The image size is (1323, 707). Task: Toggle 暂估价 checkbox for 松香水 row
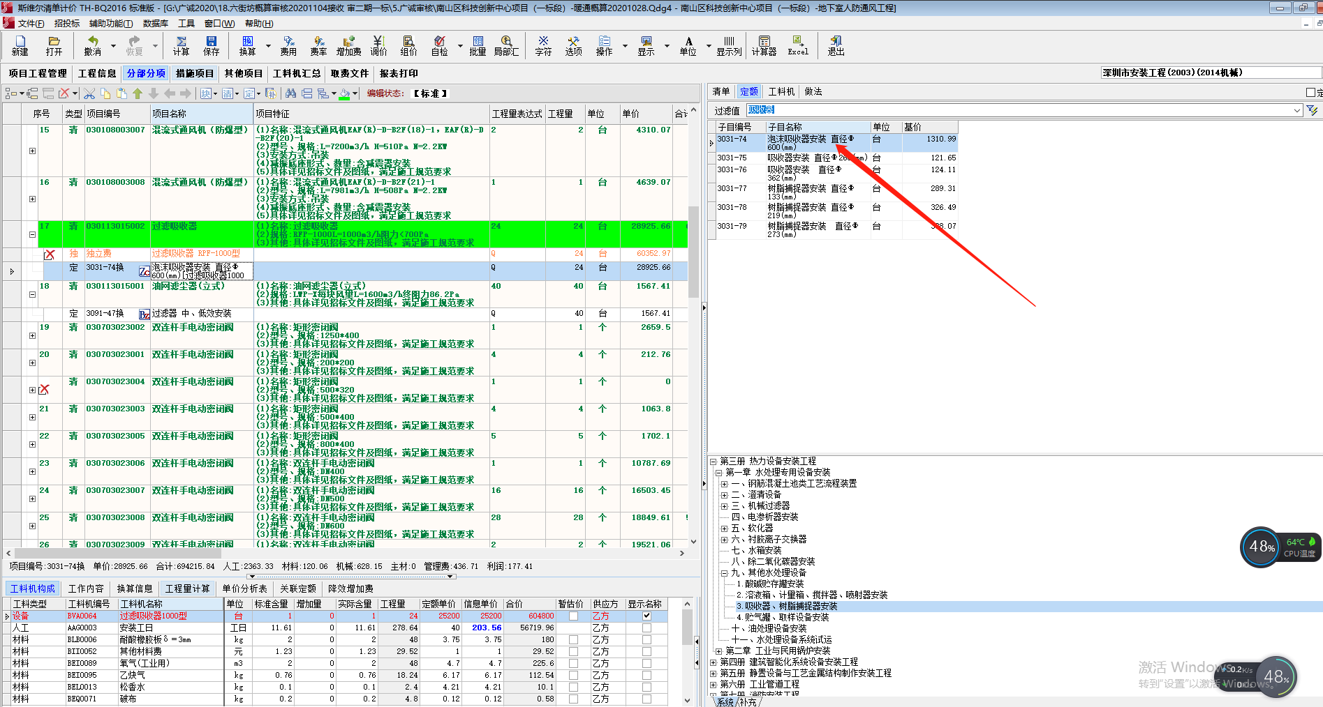coord(573,687)
